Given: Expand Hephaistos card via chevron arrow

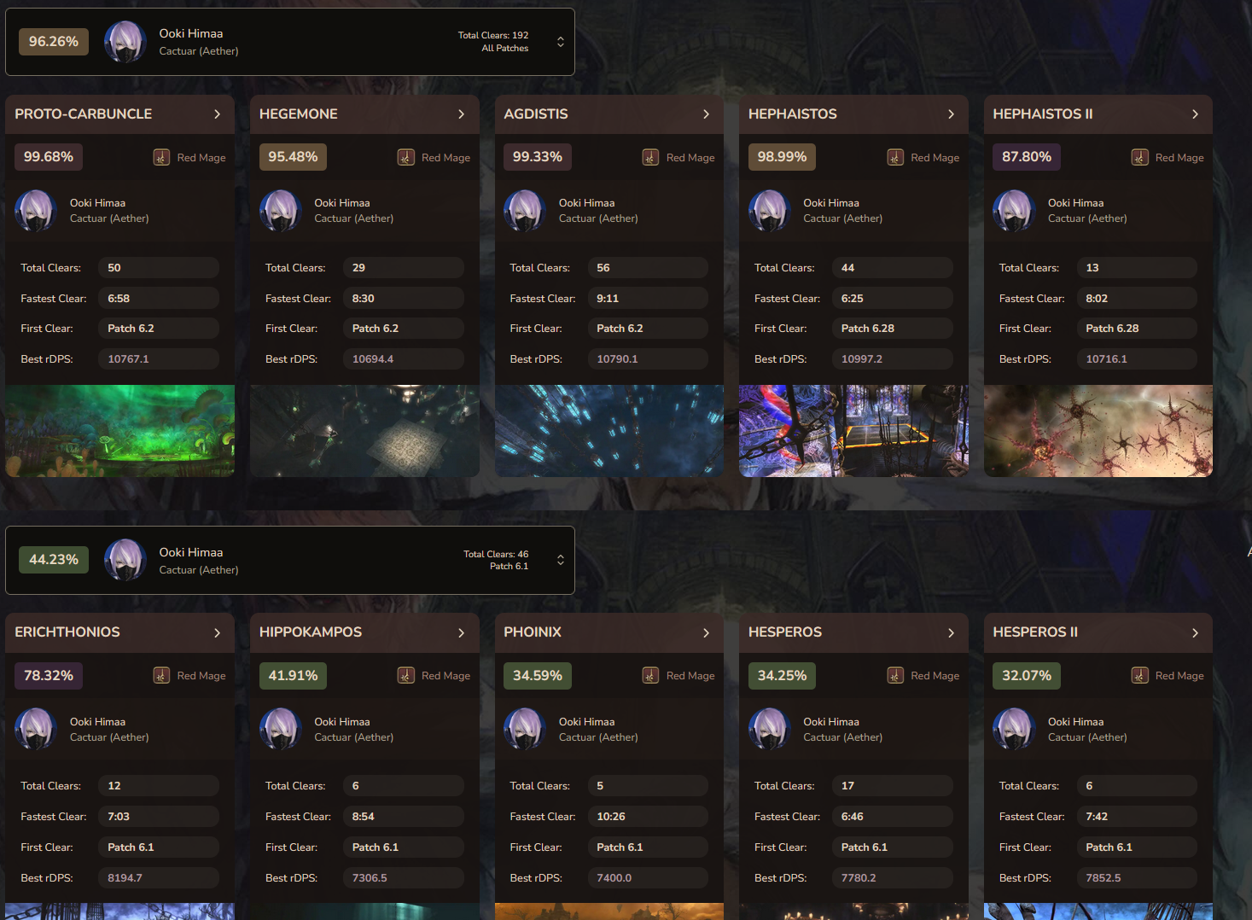Looking at the screenshot, I should pos(951,114).
